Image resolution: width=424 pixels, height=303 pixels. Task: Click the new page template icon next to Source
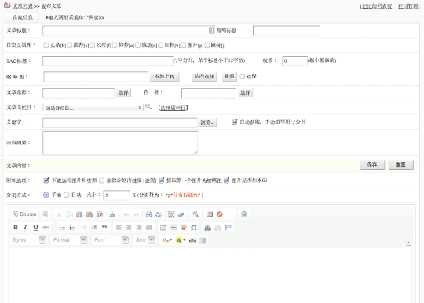tap(46, 214)
